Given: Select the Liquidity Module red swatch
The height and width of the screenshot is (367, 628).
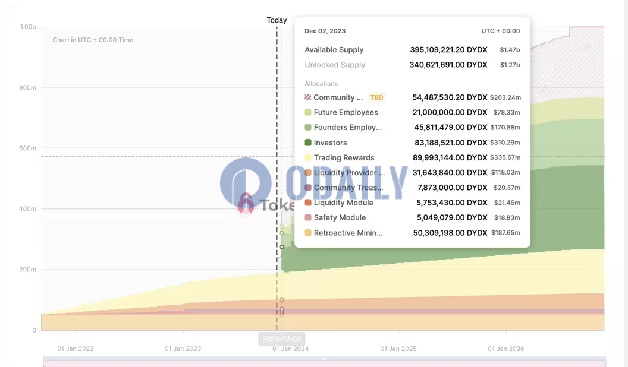Looking at the screenshot, I should 308,203.
